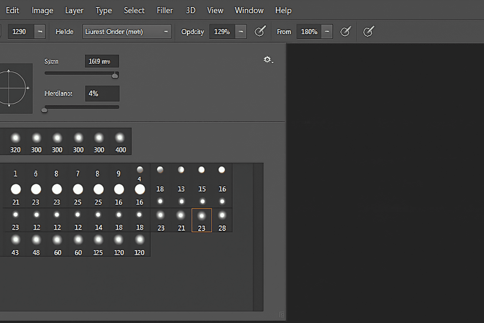Open the Opacity percentage dropdown
The height and width of the screenshot is (323, 484).
click(x=240, y=32)
